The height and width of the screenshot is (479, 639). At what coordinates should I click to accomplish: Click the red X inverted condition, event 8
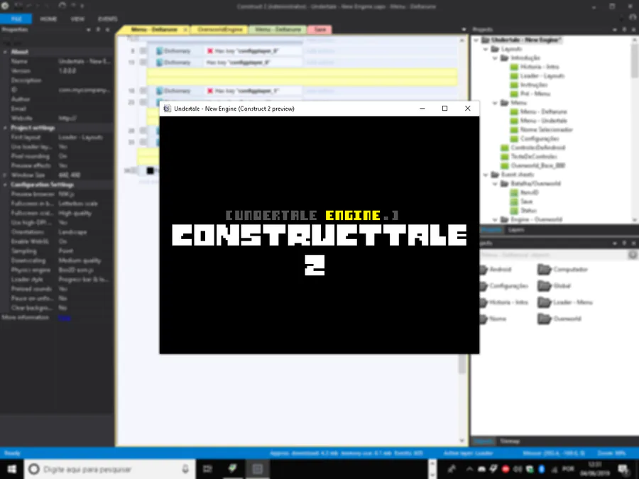coord(210,51)
